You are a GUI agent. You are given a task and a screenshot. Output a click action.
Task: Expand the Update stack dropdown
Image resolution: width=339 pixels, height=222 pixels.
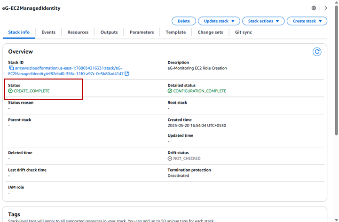pos(219,21)
